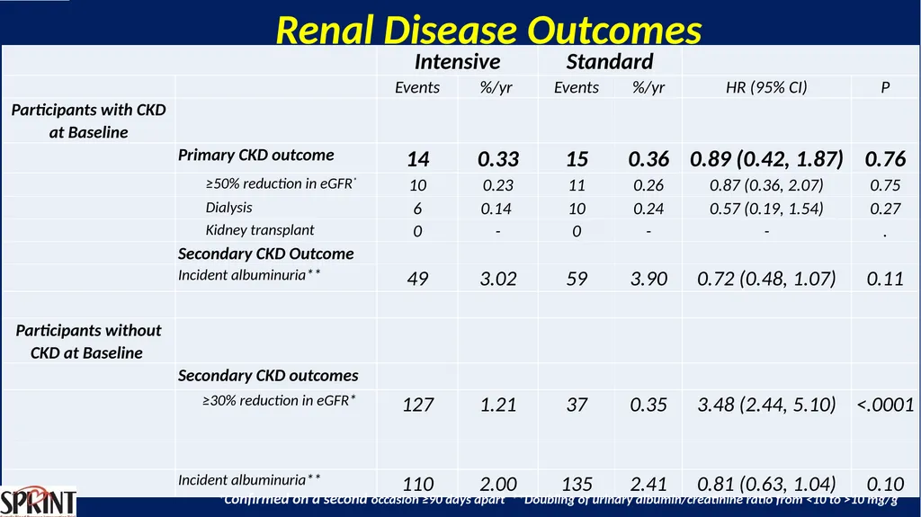Select the rate value '0.35'
This screenshot has height=517, width=921.
pos(648,405)
